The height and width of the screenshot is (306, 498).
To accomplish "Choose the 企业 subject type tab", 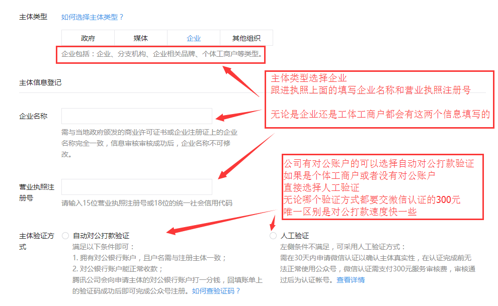I will click(x=194, y=38).
